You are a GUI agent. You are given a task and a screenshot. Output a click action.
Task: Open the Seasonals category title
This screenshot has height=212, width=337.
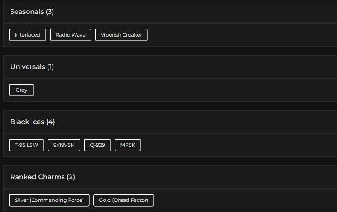(x=32, y=12)
